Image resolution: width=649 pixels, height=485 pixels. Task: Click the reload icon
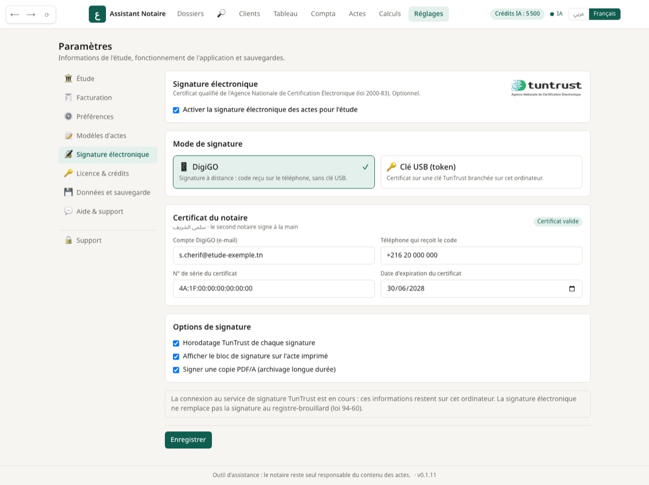pos(47,15)
